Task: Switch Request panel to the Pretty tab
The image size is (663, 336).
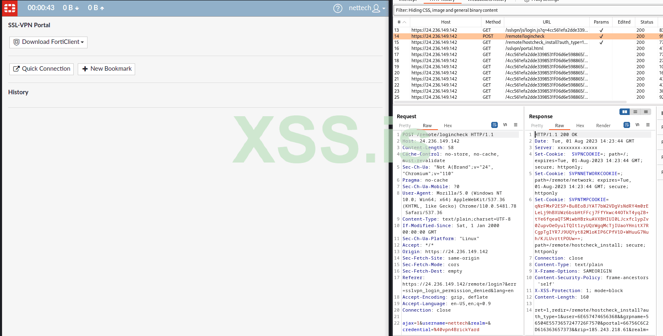Action: [x=405, y=126]
